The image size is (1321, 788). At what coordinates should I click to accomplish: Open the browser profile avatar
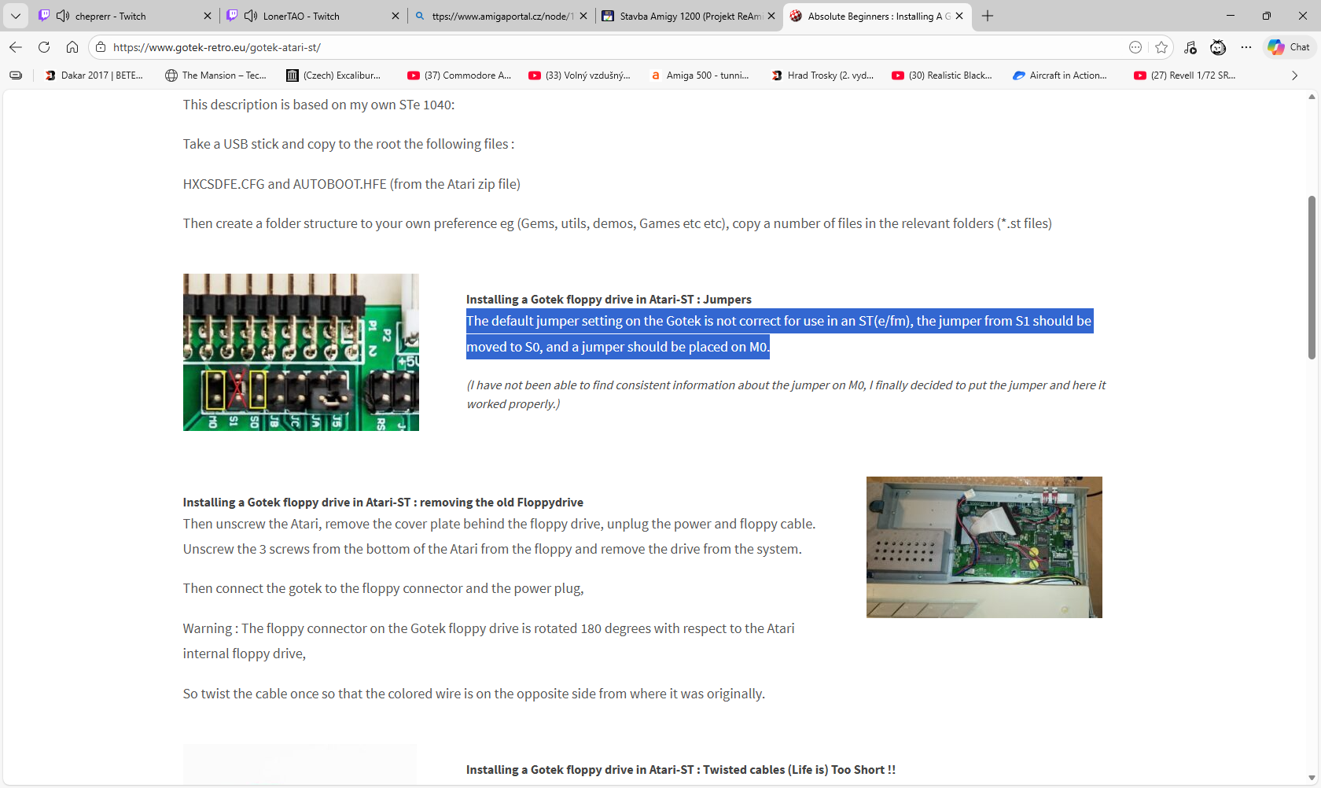[1218, 47]
